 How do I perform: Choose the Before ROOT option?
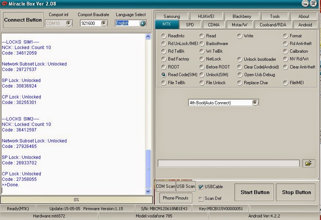click(x=202, y=67)
